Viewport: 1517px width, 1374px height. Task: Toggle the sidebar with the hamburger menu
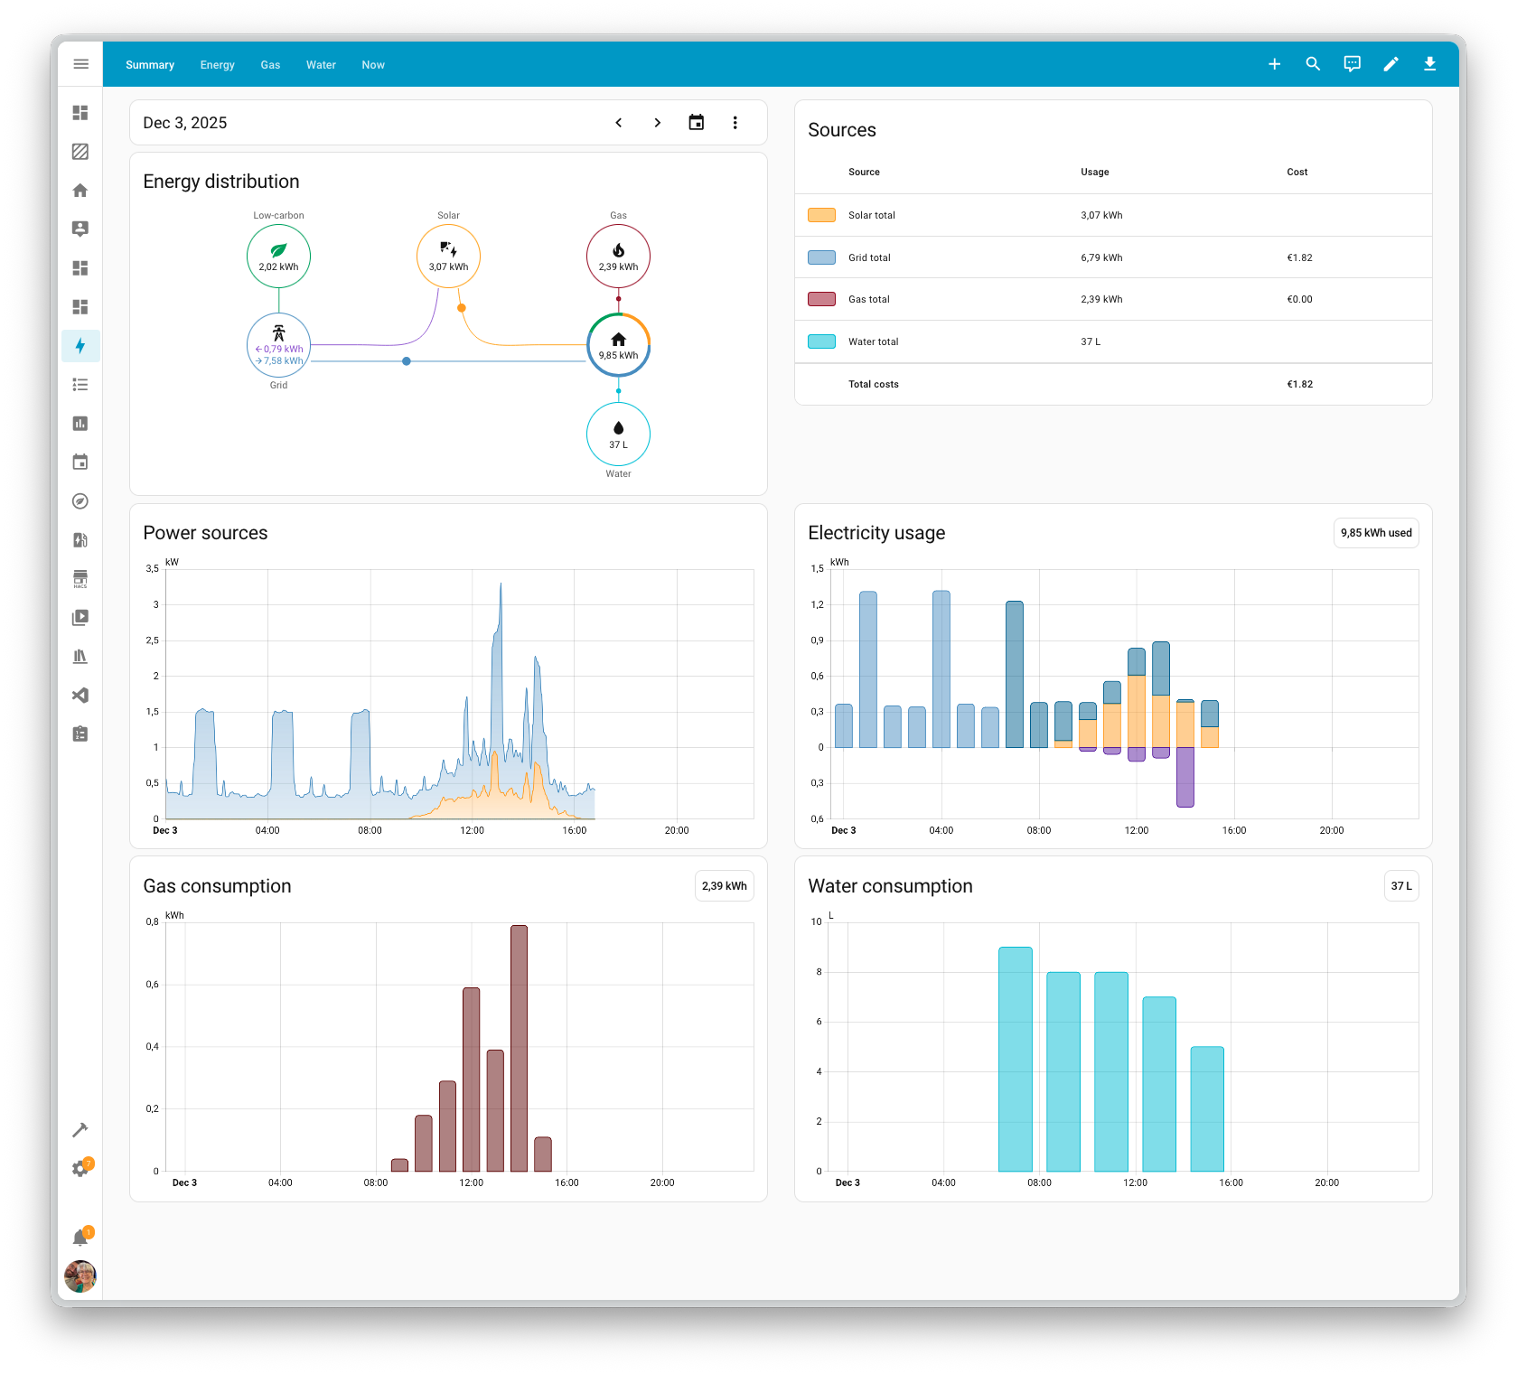coord(80,63)
